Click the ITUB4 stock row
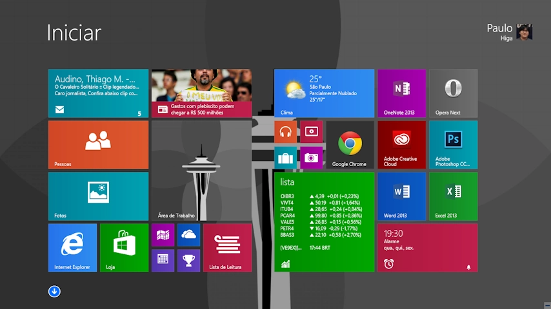 click(x=321, y=209)
